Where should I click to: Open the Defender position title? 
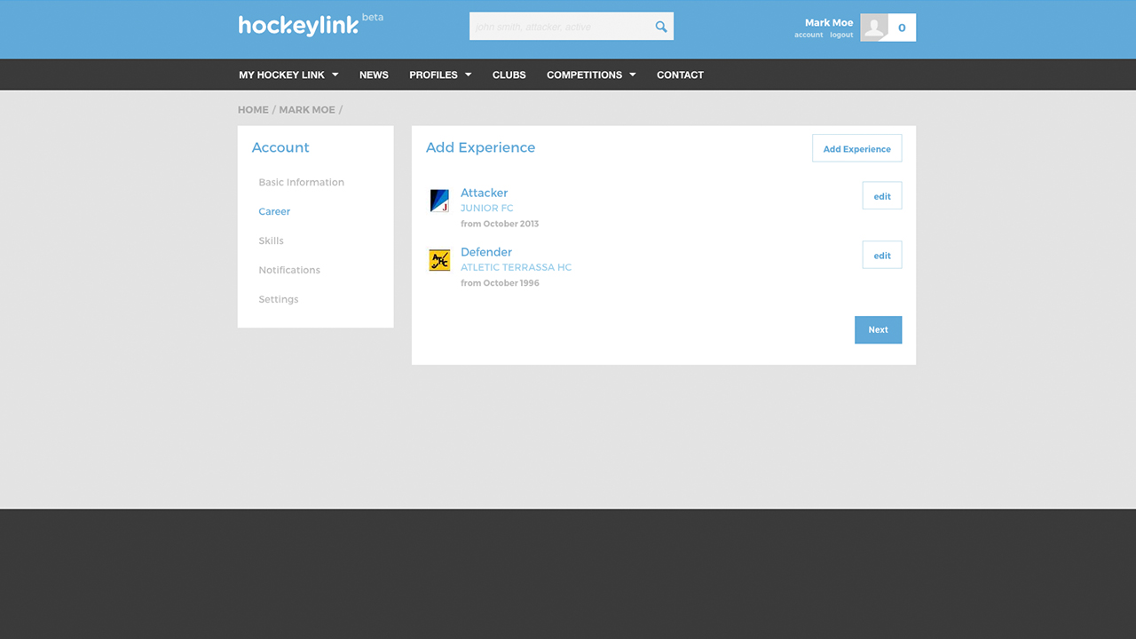(486, 252)
